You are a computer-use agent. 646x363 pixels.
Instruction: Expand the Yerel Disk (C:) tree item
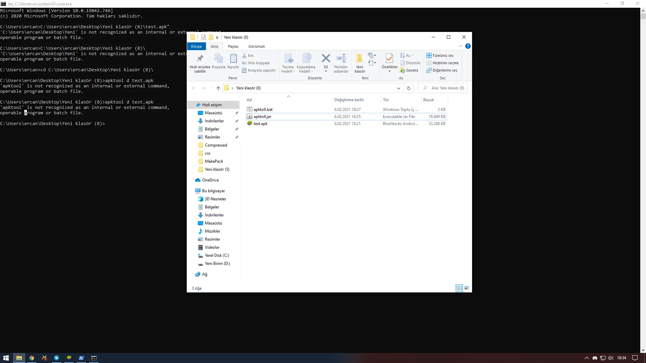194,255
